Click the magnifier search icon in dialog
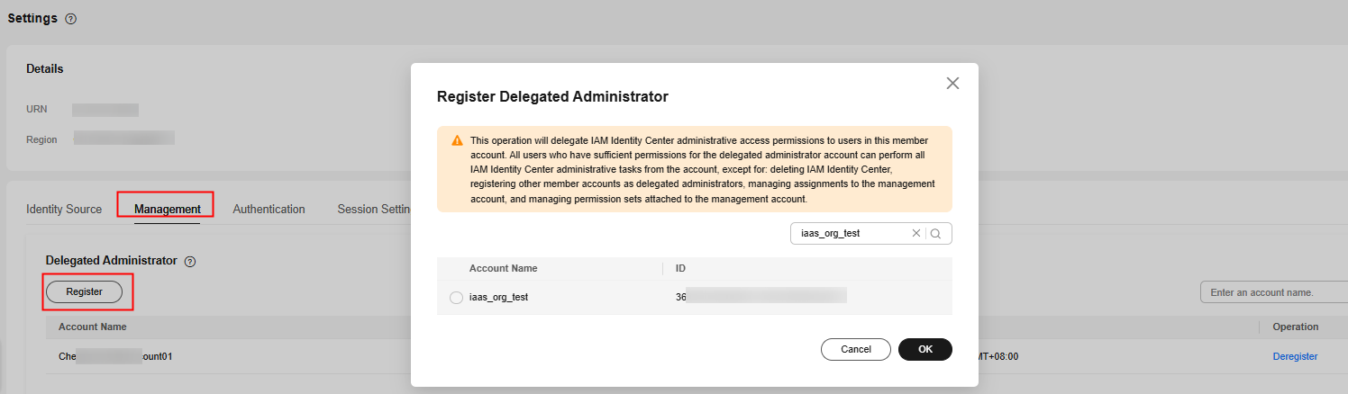This screenshot has height=394, width=1348. pyautogui.click(x=935, y=233)
